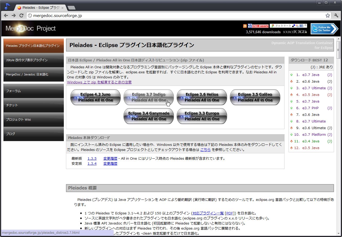The width and height of the screenshot is (342, 237).
Task: Switch to the Pleiades - Eclipse browser tab
Action: 40,8
